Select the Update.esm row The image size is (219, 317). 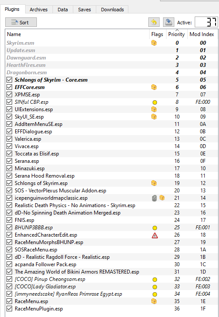[111, 50]
